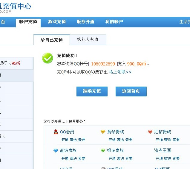The image size is (190, 169).
Task: Click 索要 under QQ会员
Action: 82,140
